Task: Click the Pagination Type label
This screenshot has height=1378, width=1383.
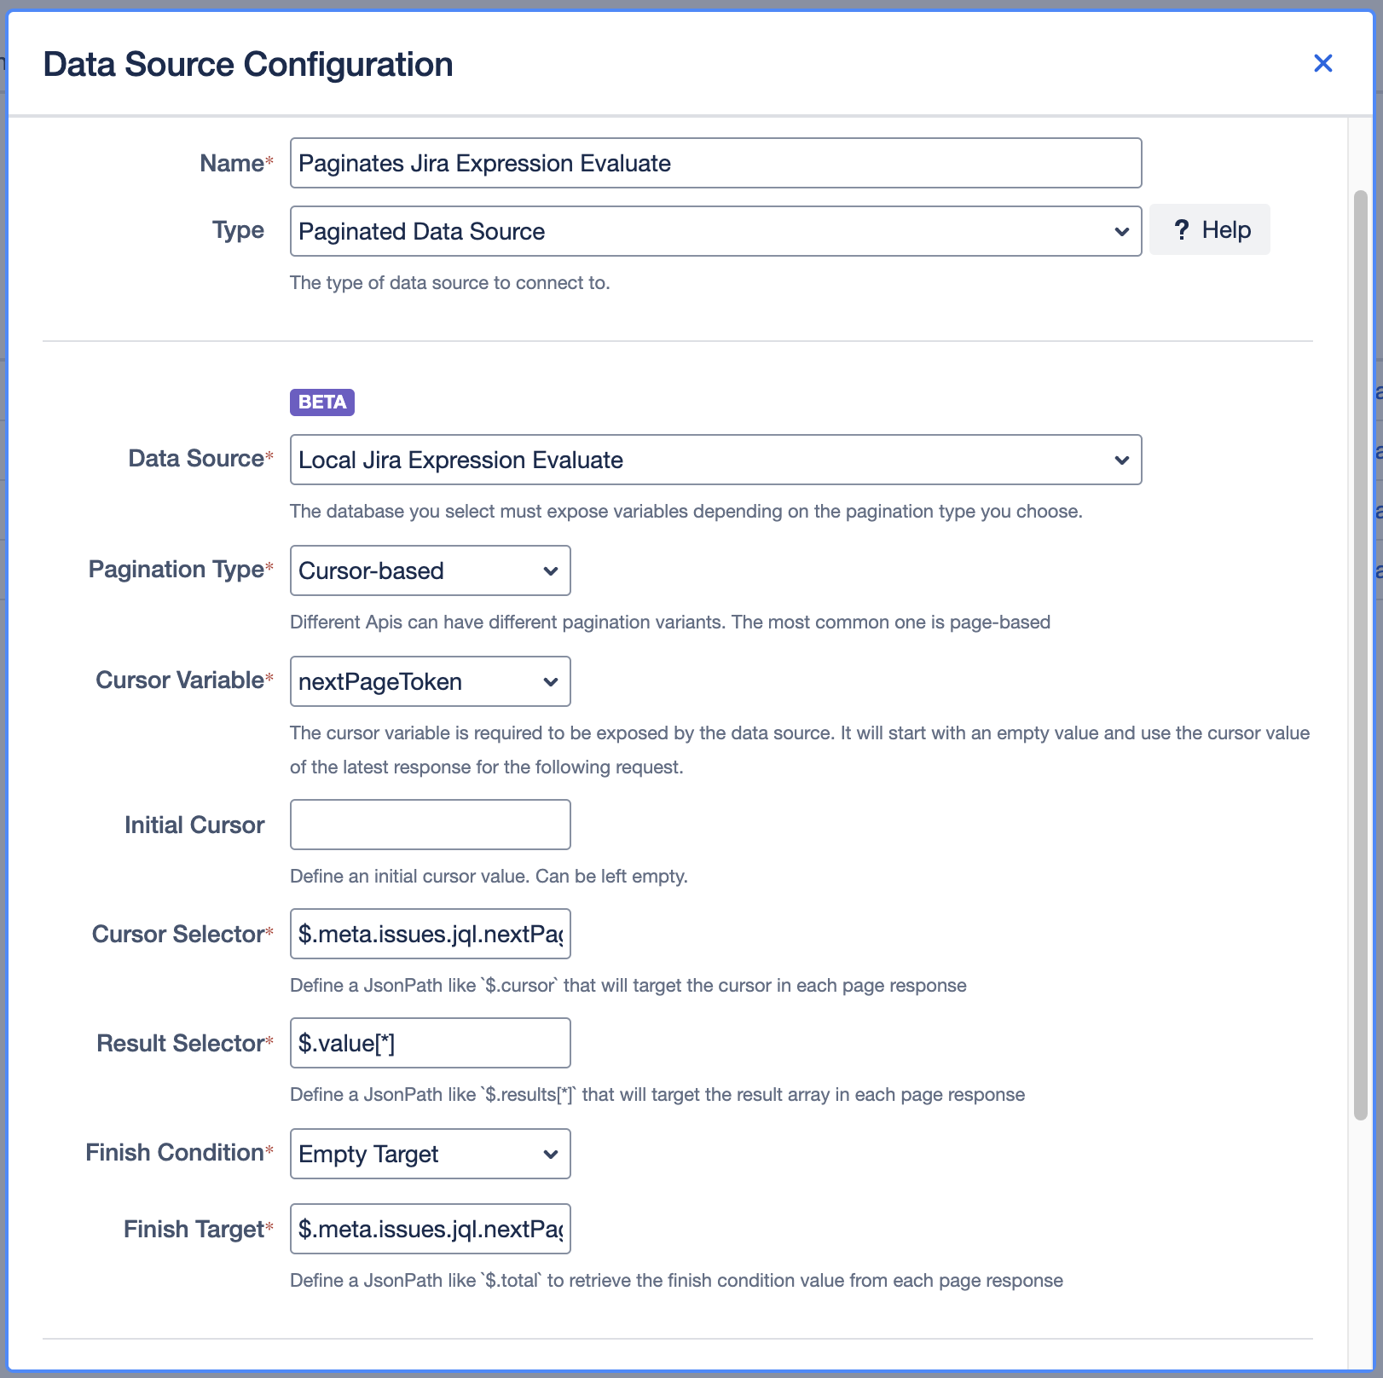Action: coord(176,570)
